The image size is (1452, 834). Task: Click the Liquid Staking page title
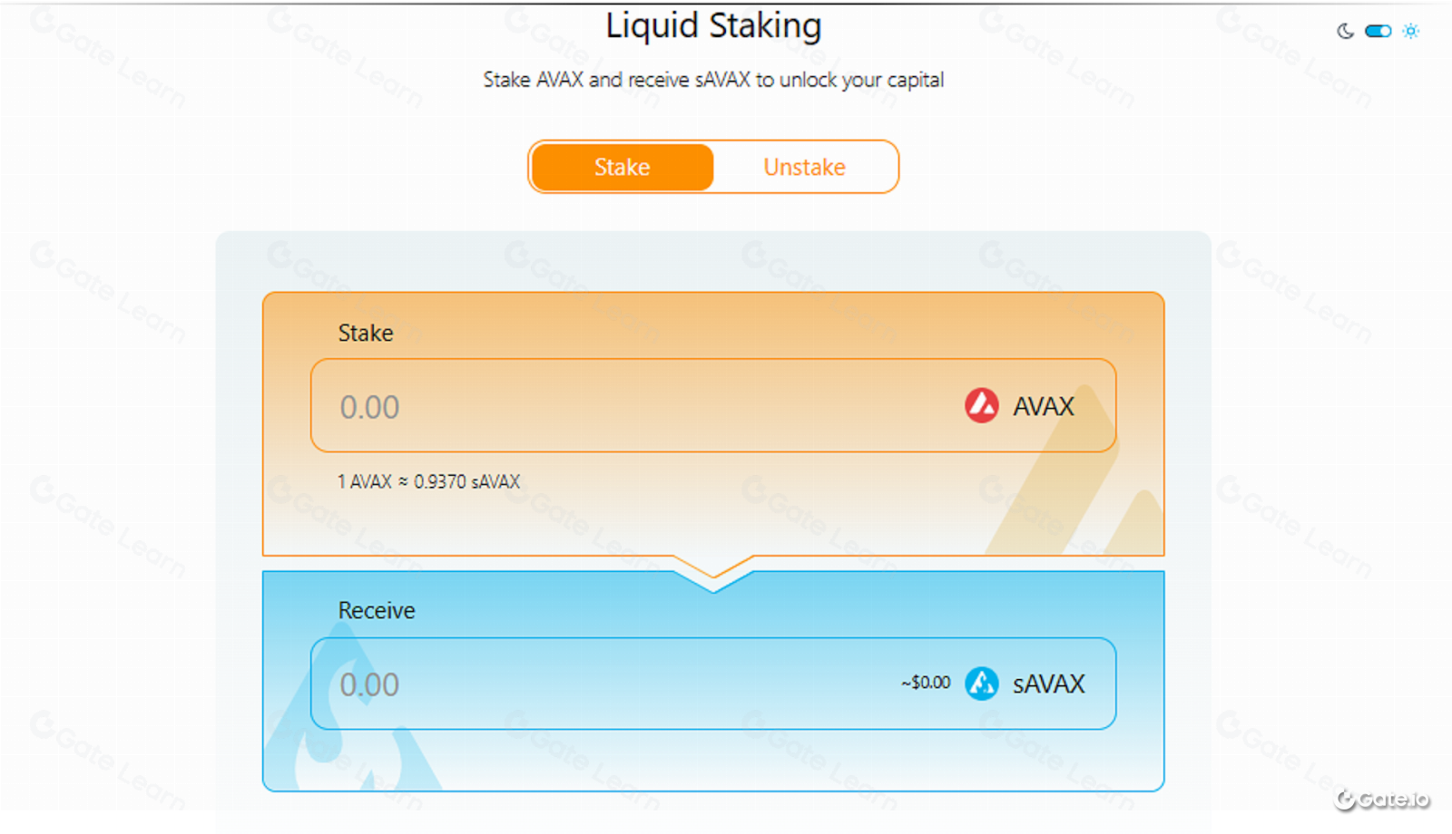pyautogui.click(x=713, y=25)
